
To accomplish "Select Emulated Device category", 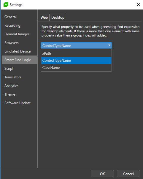I will click(x=18, y=51).
